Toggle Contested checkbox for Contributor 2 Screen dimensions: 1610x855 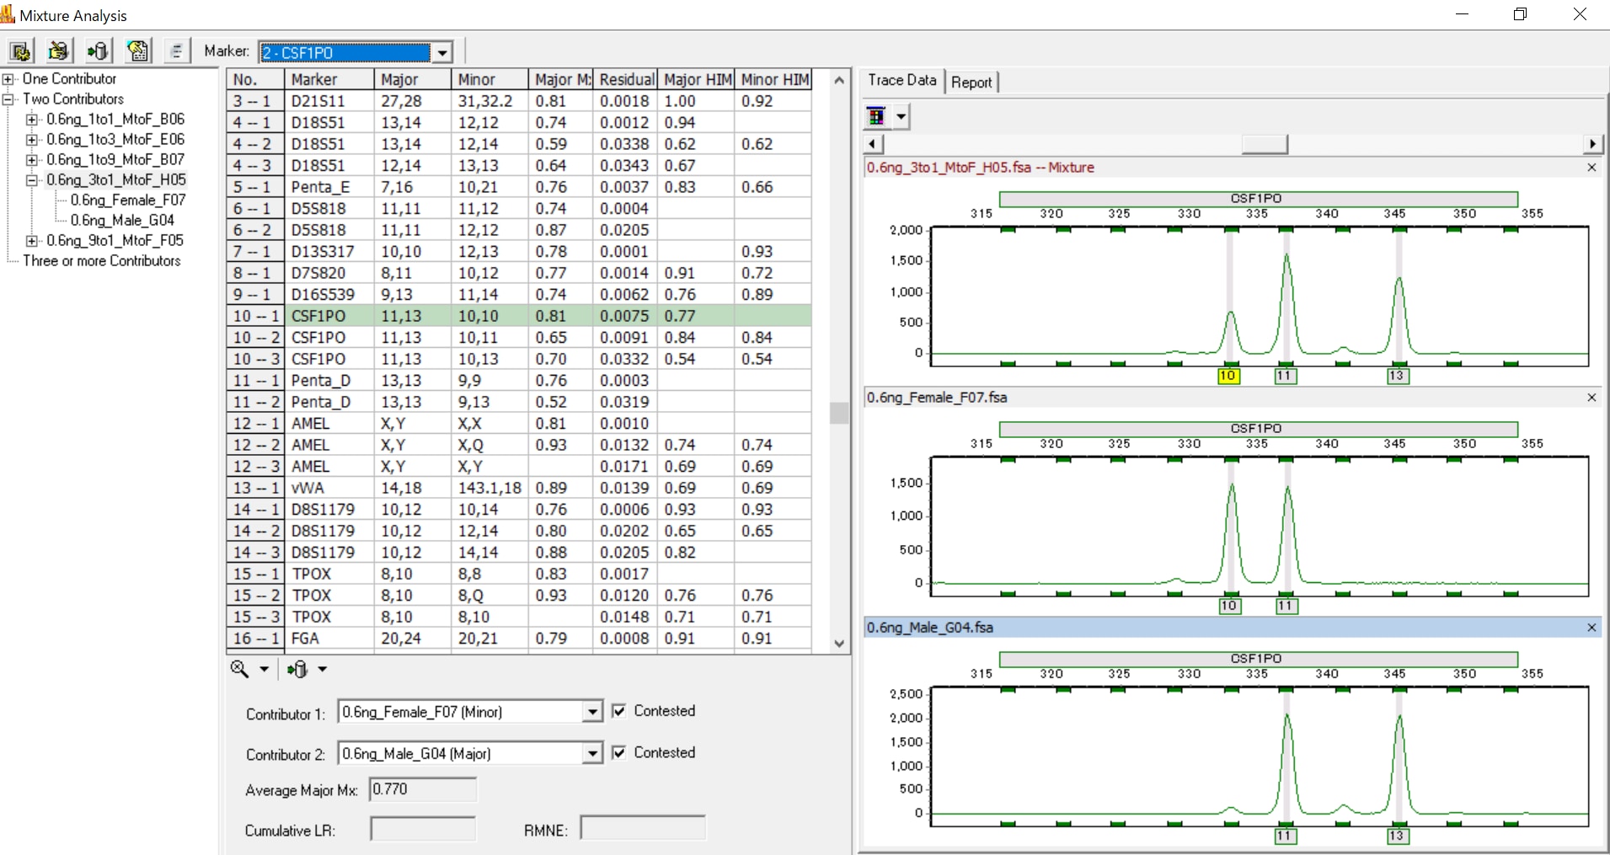pyautogui.click(x=619, y=752)
